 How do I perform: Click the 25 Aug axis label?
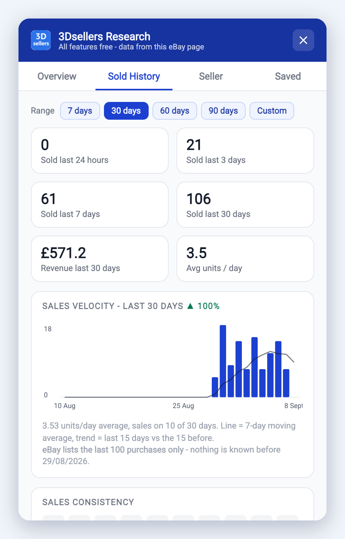click(183, 406)
